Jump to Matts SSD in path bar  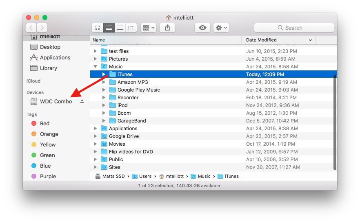click(110, 176)
